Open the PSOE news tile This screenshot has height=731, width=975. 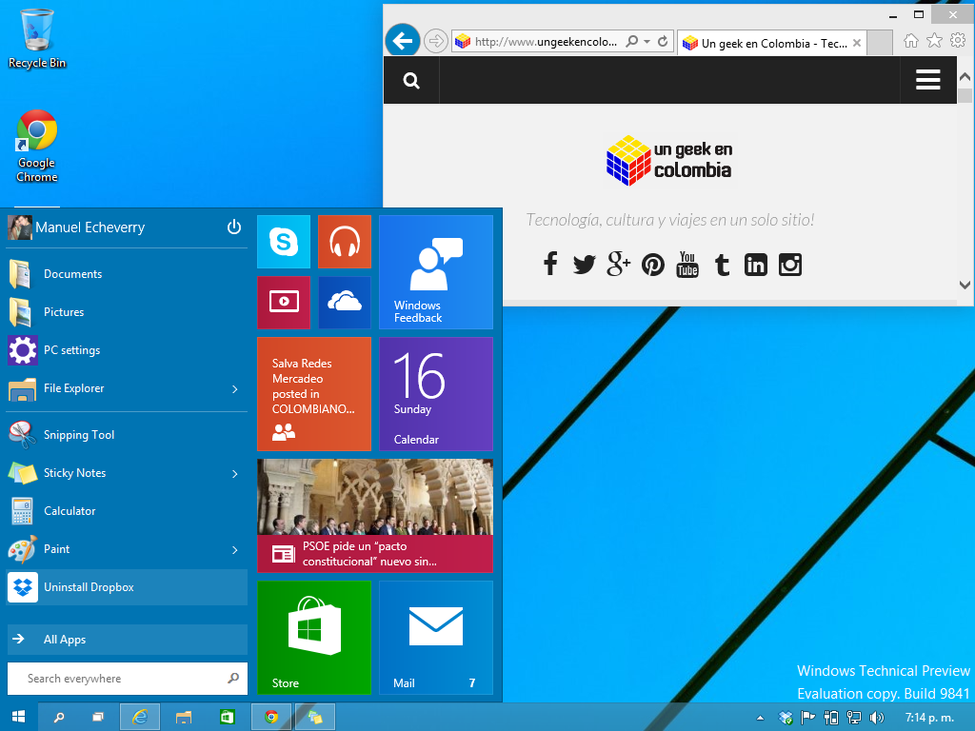click(x=375, y=516)
